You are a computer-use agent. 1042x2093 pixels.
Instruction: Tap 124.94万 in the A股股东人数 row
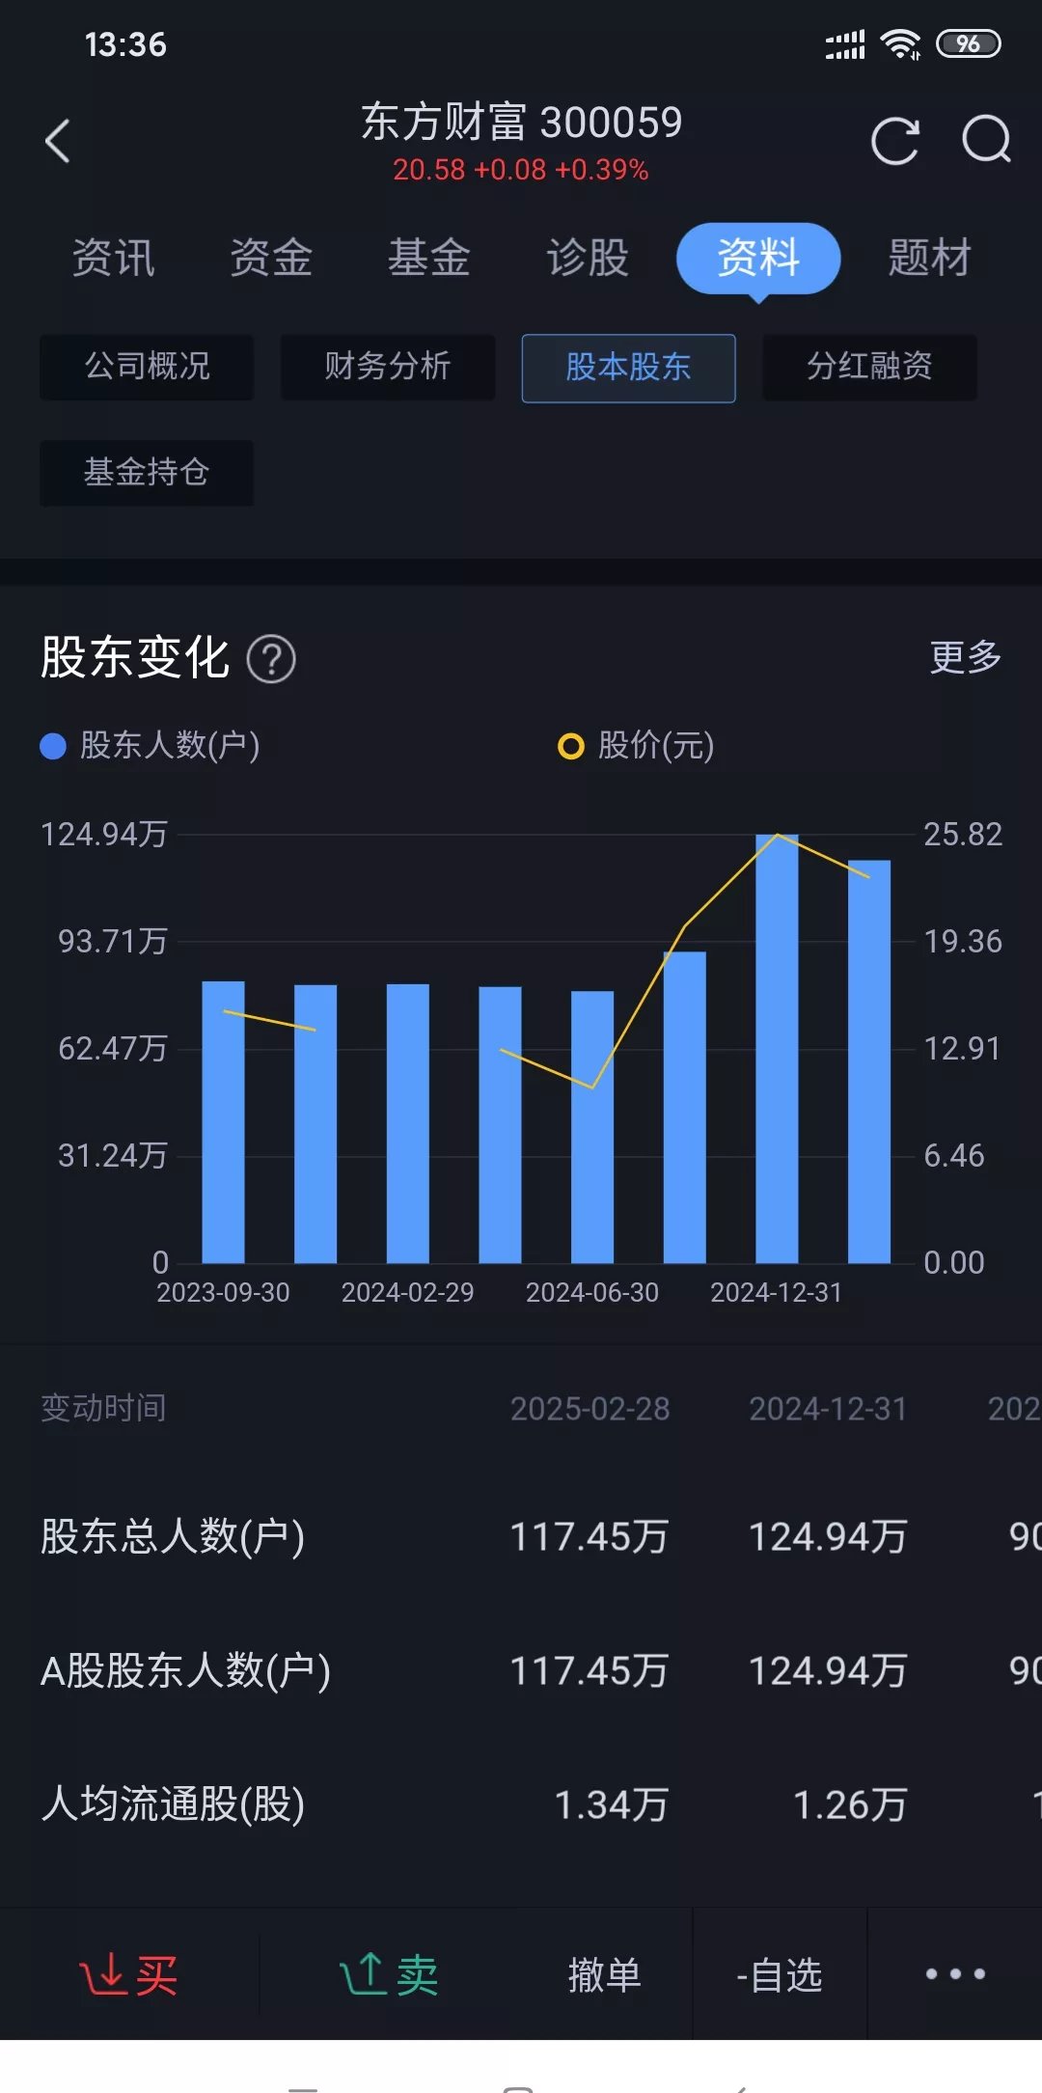click(x=828, y=1671)
